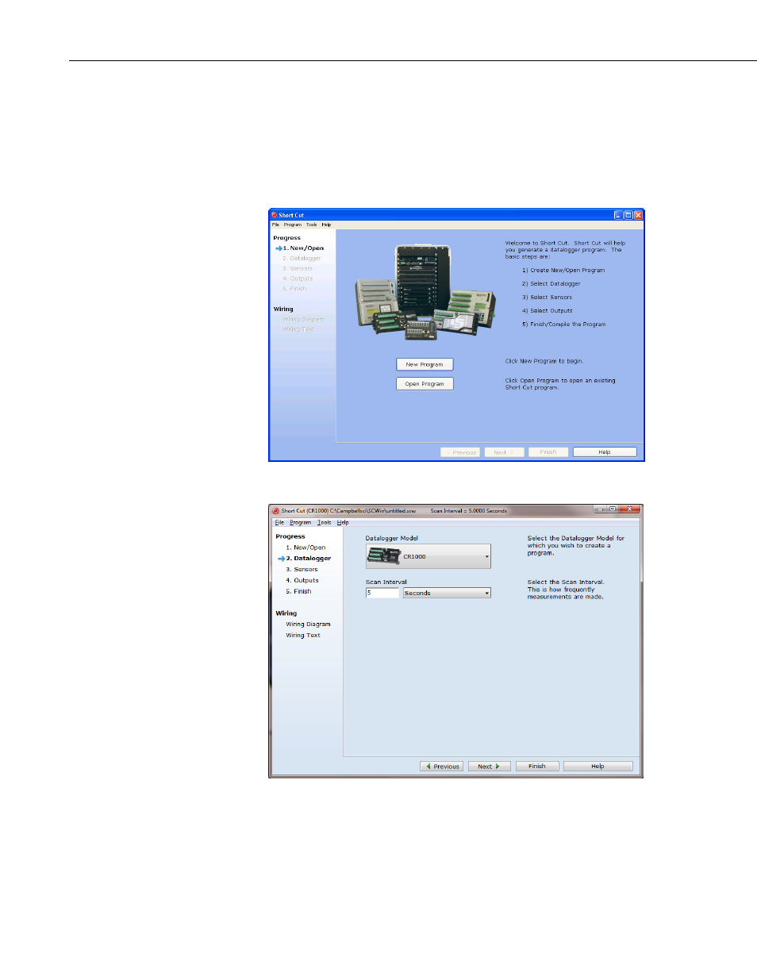
Task: Select greyed Wiring Text in welcome window
Action: [x=298, y=329]
